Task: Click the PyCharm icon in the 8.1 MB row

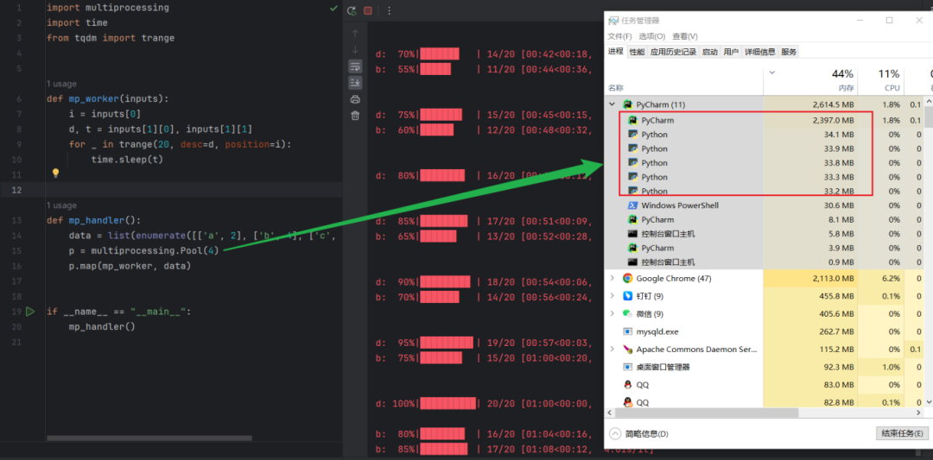Action: [632, 219]
